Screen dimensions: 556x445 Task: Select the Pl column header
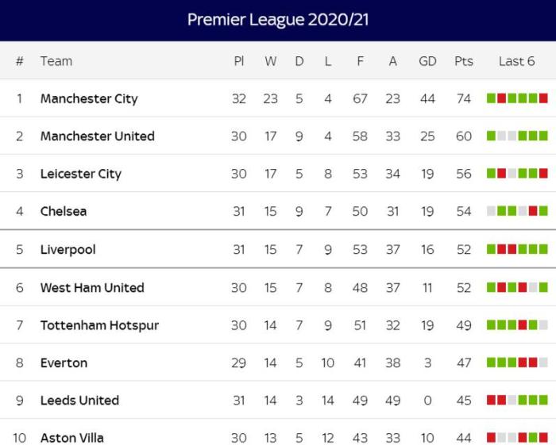[x=239, y=61]
